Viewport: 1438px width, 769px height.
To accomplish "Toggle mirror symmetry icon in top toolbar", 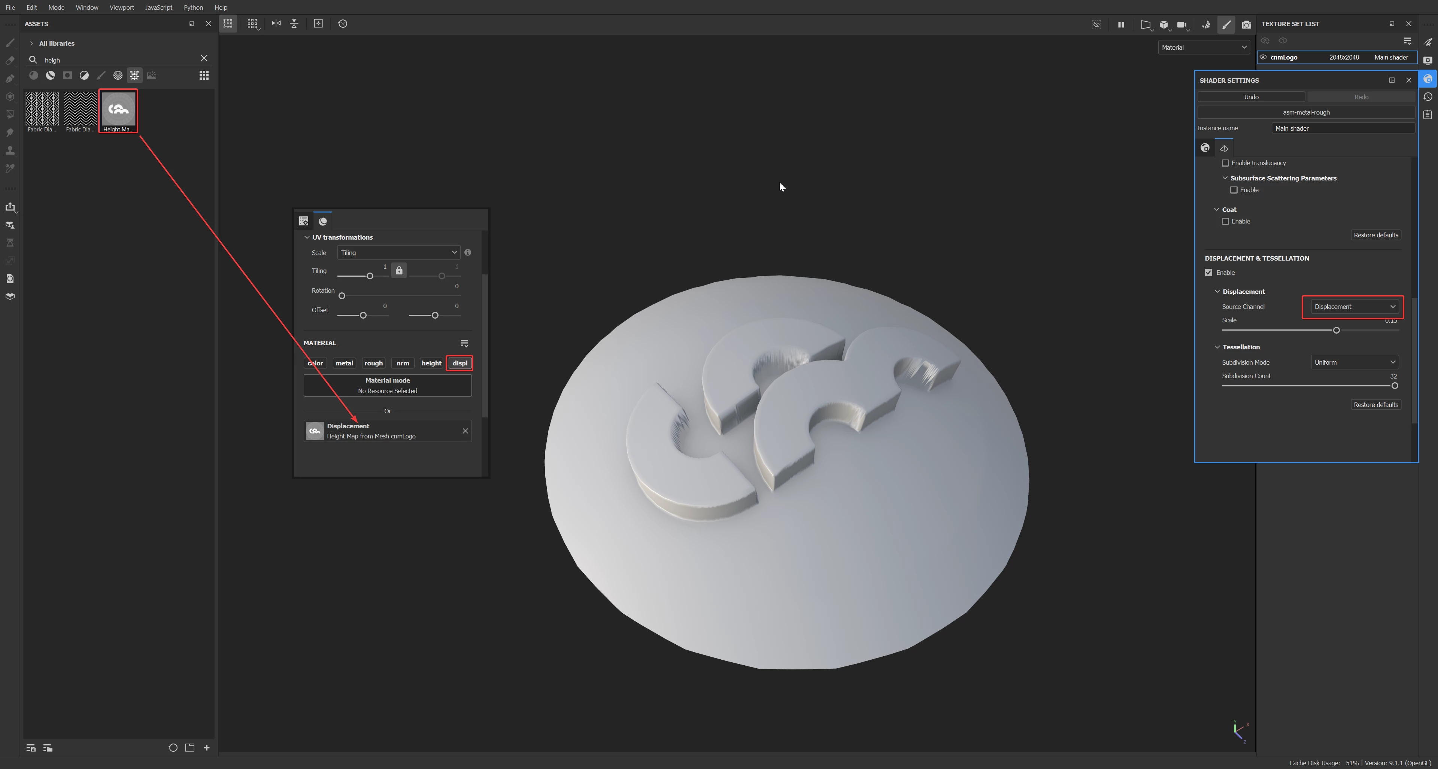I will coord(276,24).
